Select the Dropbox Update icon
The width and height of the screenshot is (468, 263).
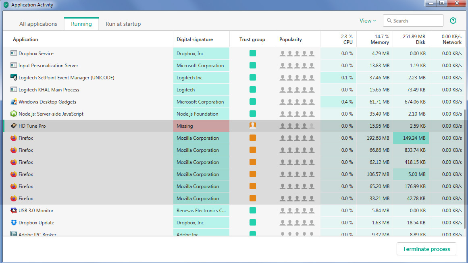coord(13,222)
